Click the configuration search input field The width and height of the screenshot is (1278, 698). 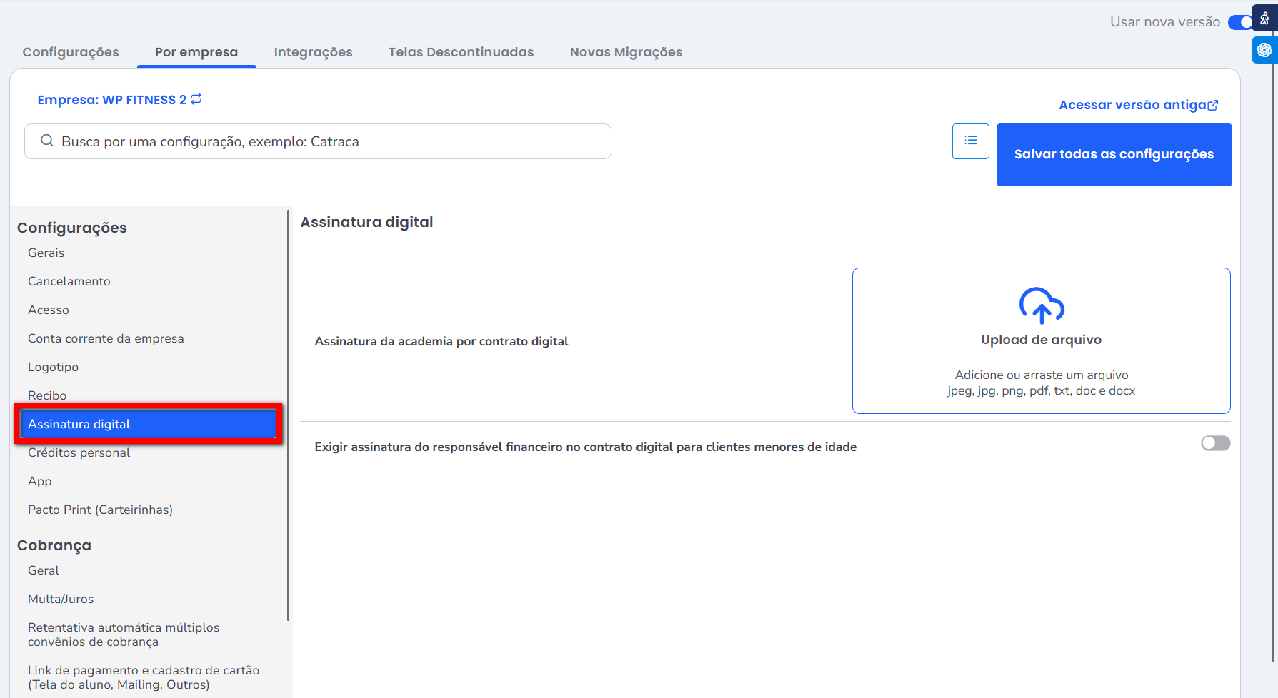tap(329, 141)
